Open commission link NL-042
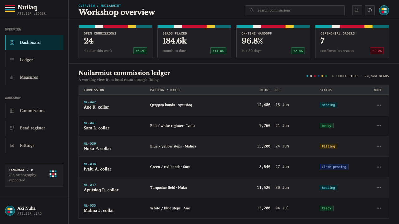Screen dimensions: 399x224 (x=90, y=102)
